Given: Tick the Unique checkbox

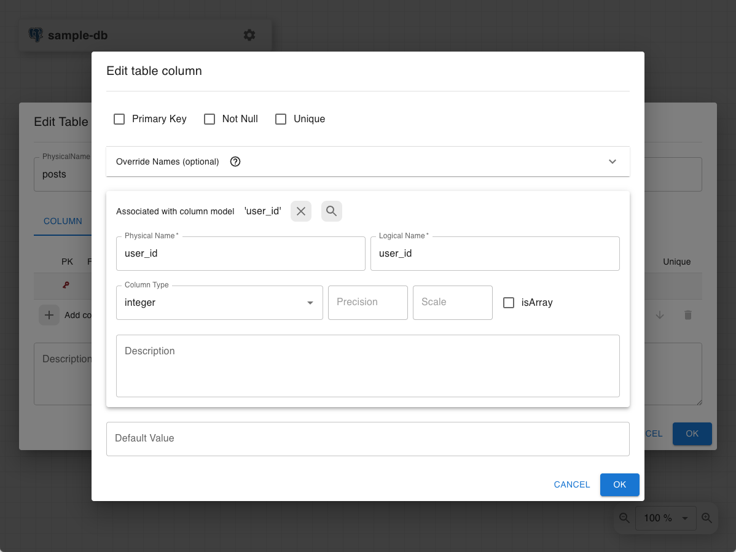Looking at the screenshot, I should click(281, 119).
